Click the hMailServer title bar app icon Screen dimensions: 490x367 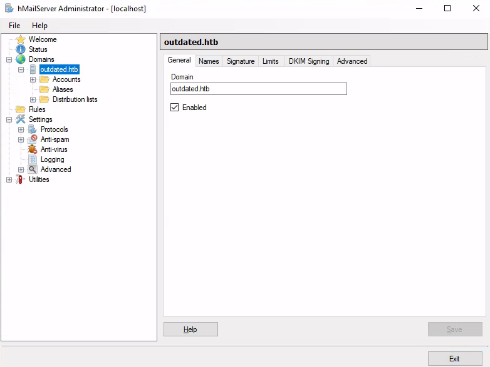pyautogui.click(x=9, y=8)
